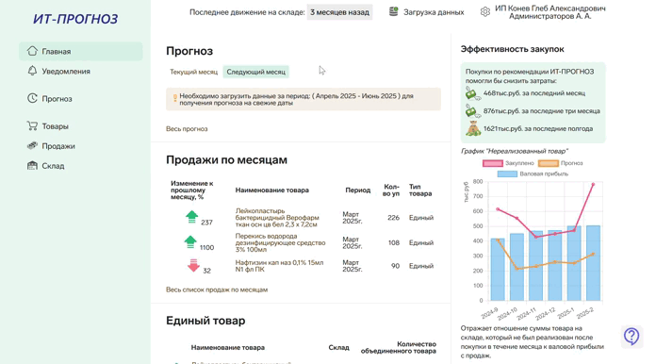656x364 pixels.
Task: Click the Количество объединенного товара header
Action: pos(399,348)
